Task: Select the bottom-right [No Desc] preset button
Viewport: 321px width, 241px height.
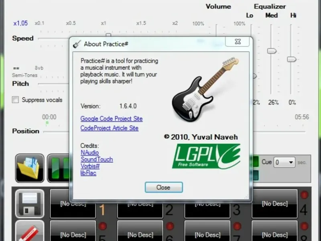Action: [274, 231]
